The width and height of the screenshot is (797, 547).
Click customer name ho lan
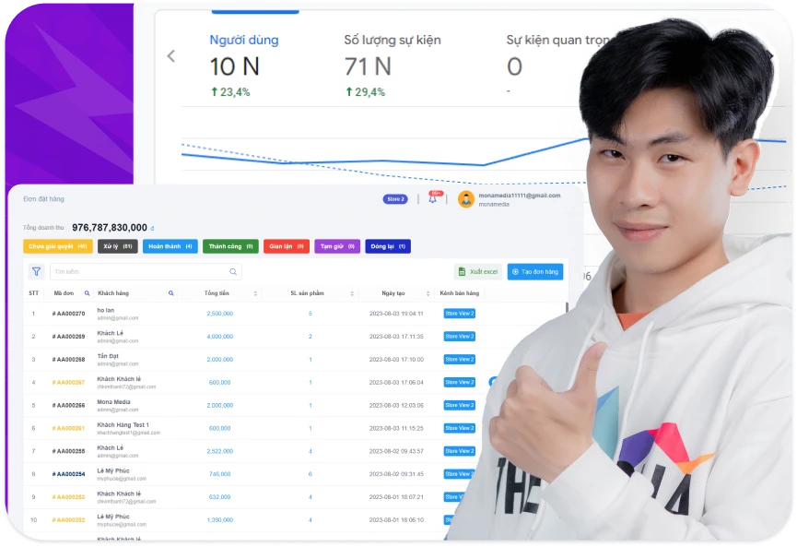[106, 310]
